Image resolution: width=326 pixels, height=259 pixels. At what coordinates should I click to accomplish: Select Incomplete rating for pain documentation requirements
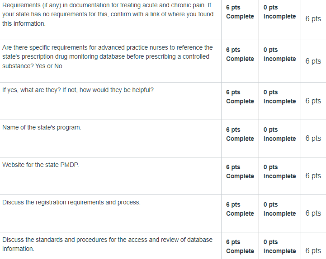click(279, 20)
